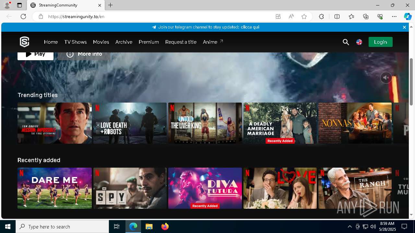Open browser extensions menu
Image resolution: width=415 pixels, height=233 pixels.
coord(321,17)
